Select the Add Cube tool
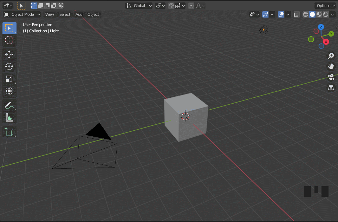 tap(9, 132)
